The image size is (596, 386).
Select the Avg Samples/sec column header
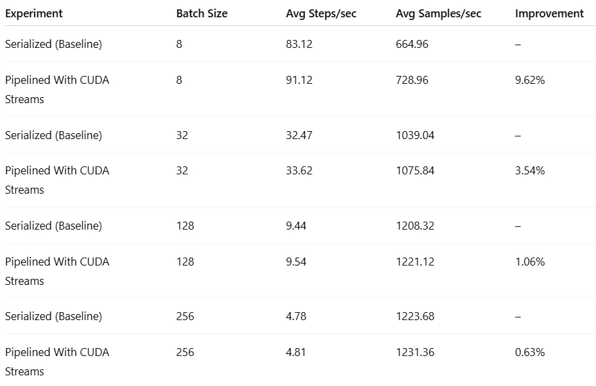tap(438, 13)
